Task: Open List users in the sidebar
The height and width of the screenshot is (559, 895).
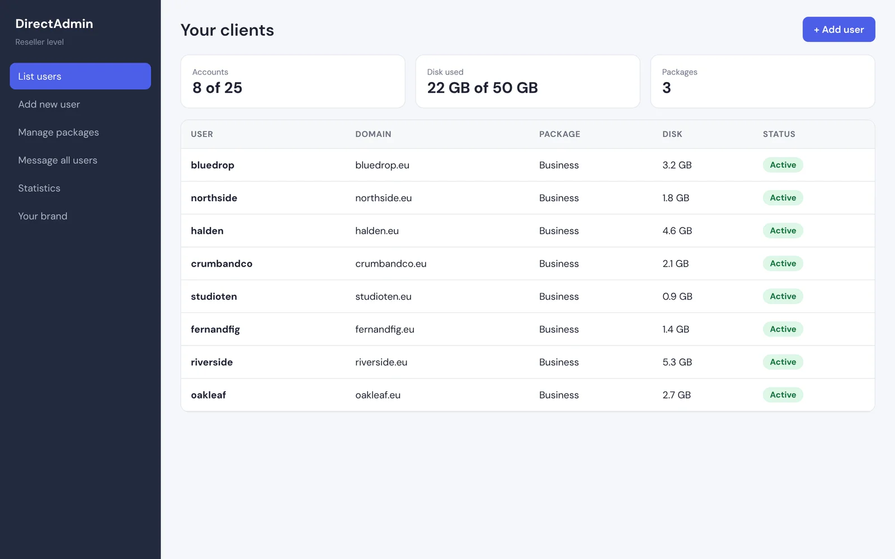Action: point(80,76)
